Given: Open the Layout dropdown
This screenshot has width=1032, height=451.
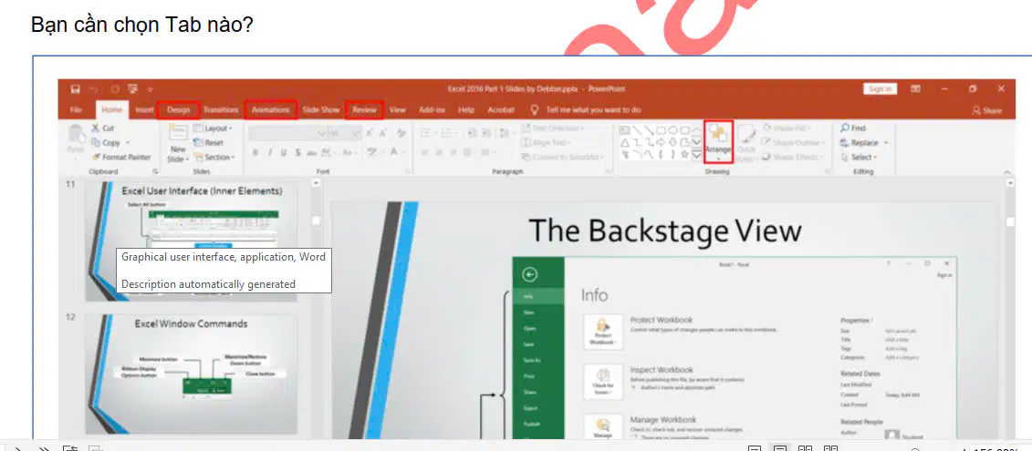Looking at the screenshot, I should (213, 128).
